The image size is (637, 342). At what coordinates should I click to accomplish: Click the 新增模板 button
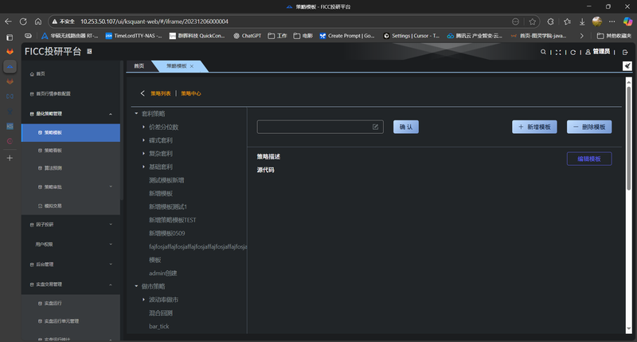click(x=534, y=127)
